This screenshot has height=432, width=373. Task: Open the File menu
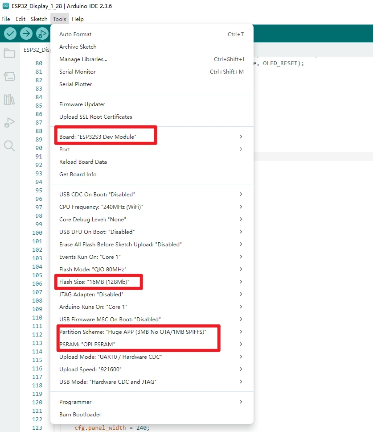coord(5,19)
